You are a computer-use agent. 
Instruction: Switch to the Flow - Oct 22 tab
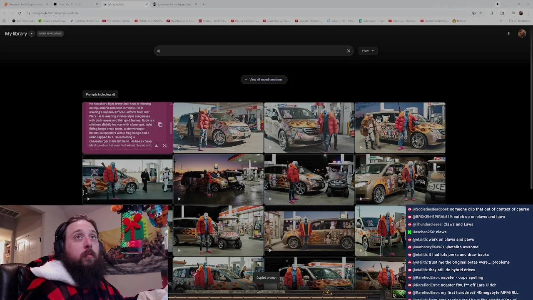pos(75,4)
